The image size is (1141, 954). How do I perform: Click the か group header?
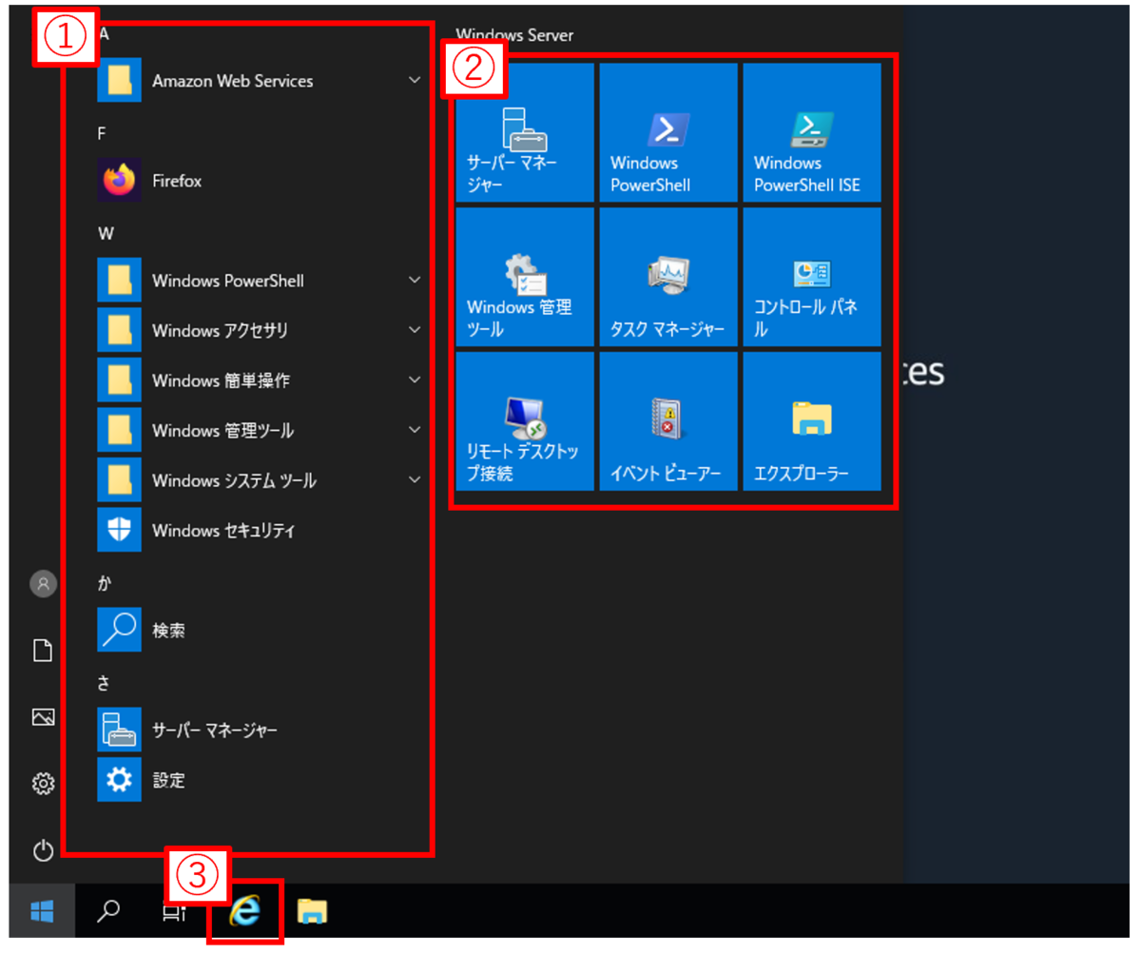click(x=105, y=583)
